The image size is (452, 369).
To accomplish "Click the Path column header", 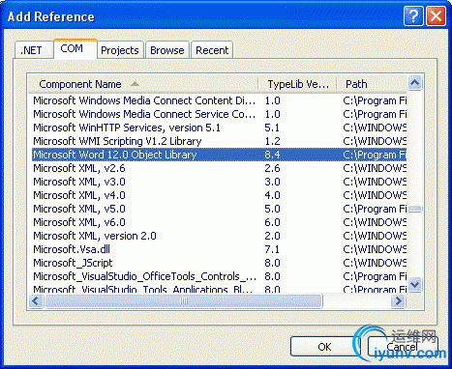I will [x=372, y=84].
